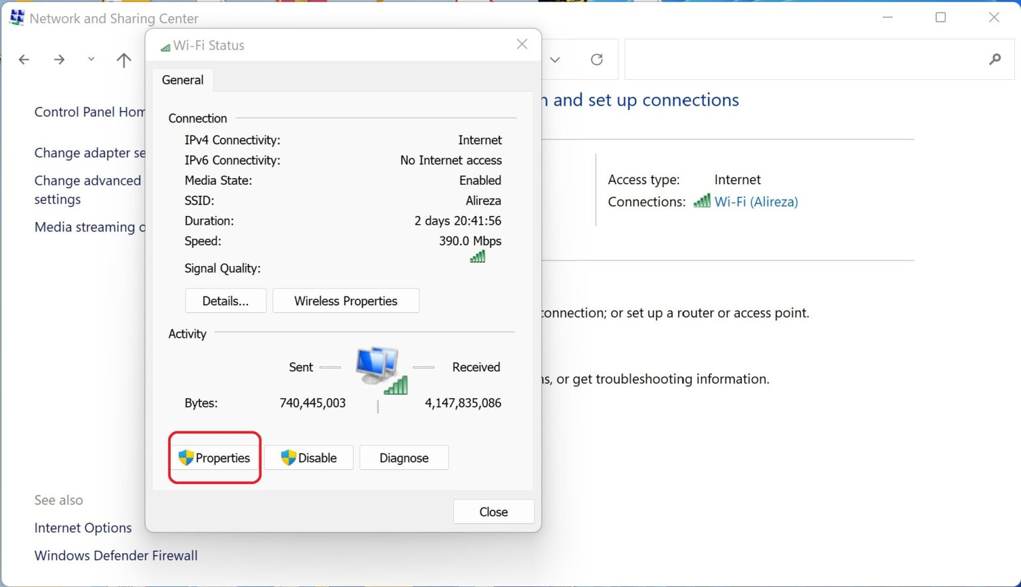Click the Back navigation arrow
1021x587 pixels.
24,60
